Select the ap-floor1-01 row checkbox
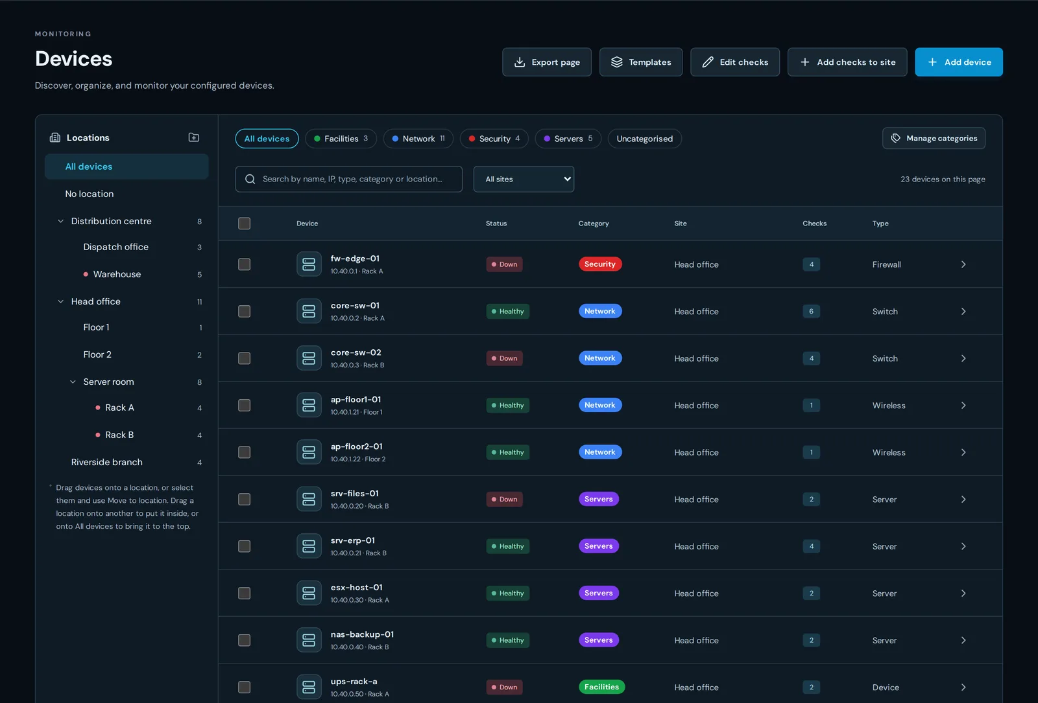Screen dimensions: 1038x703 click(244, 405)
